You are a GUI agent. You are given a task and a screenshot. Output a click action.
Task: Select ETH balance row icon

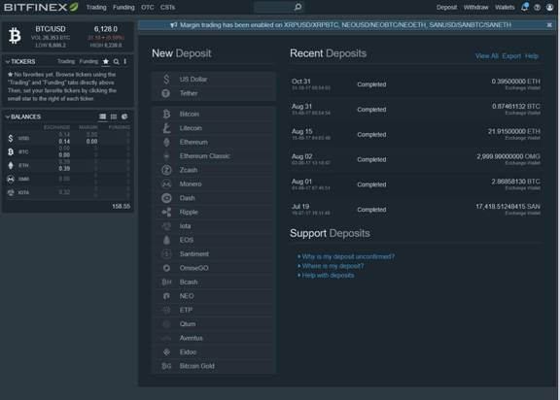pos(11,165)
